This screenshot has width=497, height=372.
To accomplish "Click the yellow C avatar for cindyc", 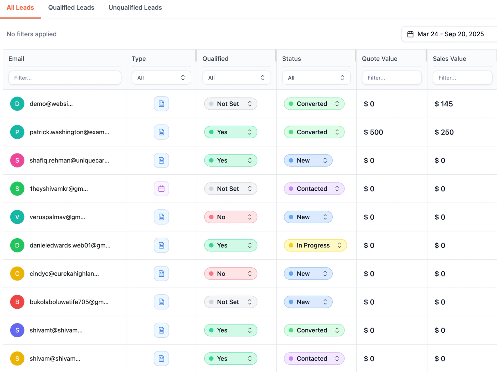I will coord(17,274).
